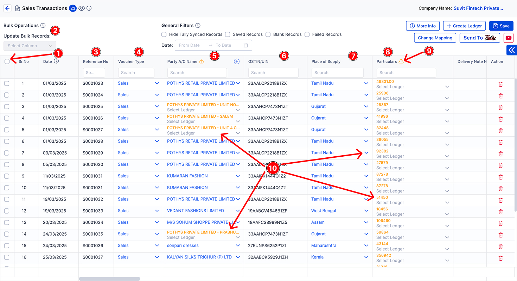Click the From Date field

coord(190,45)
